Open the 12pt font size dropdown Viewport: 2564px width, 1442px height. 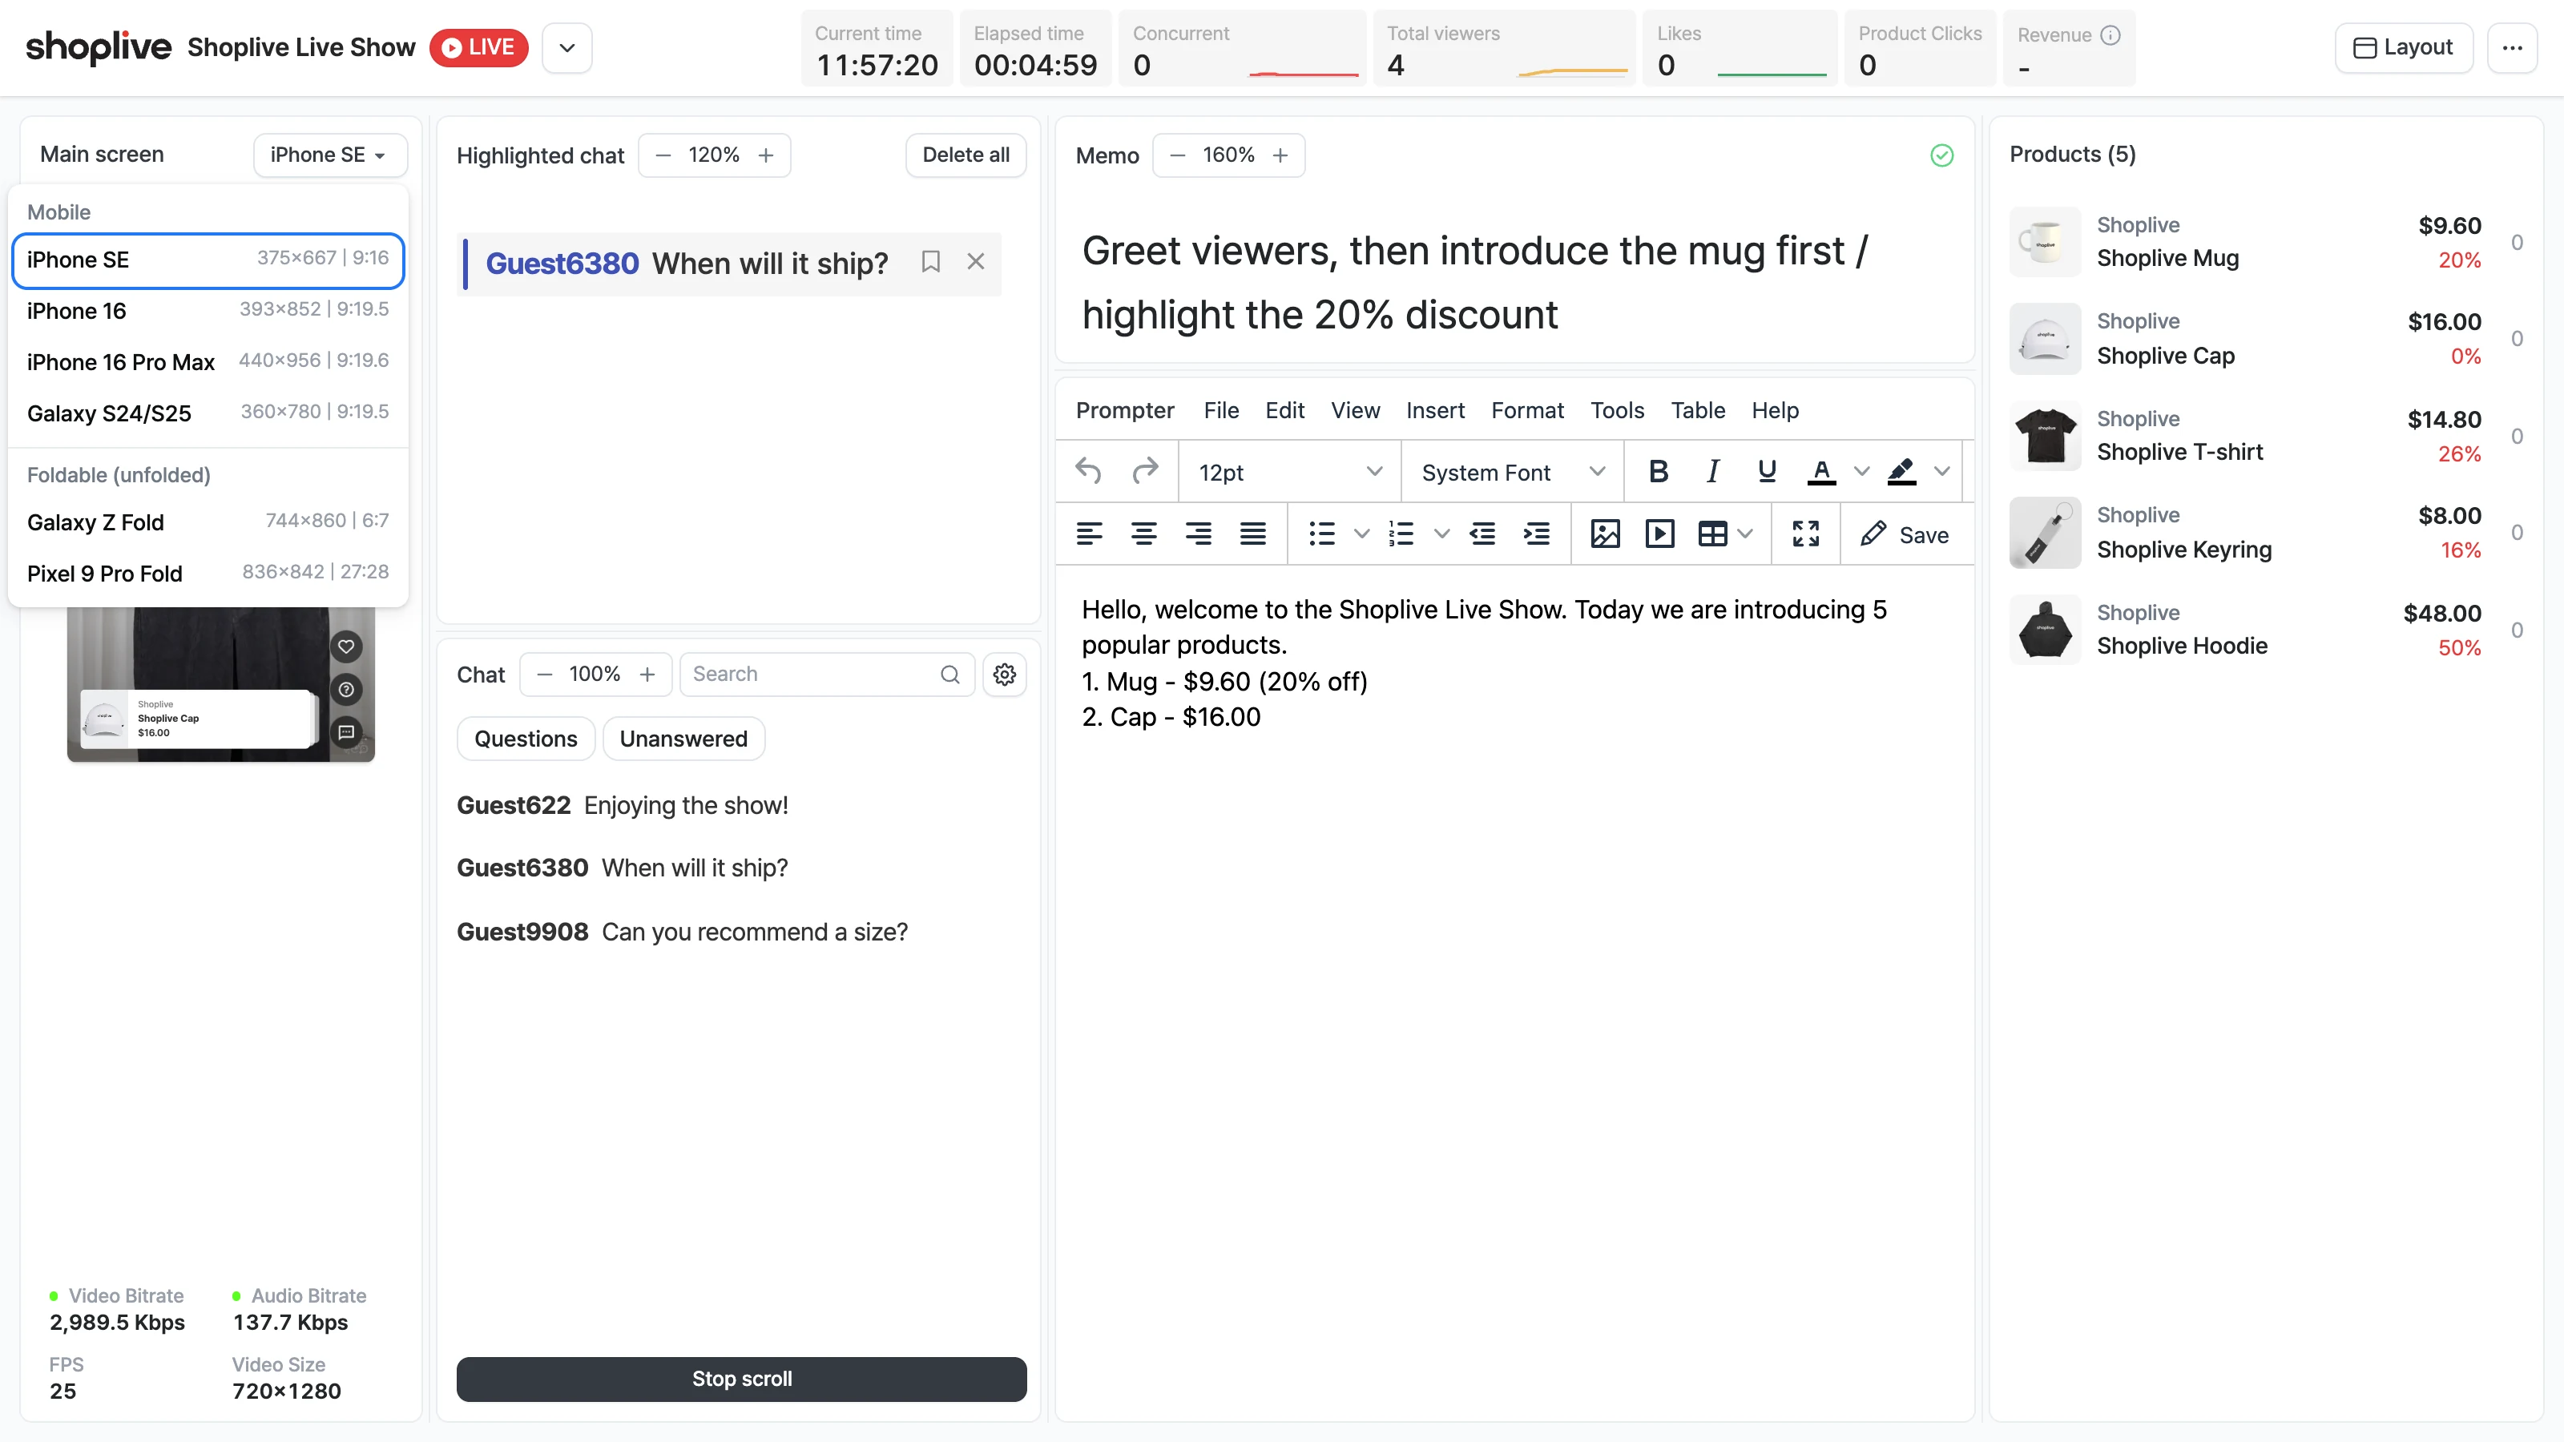(x=1290, y=472)
